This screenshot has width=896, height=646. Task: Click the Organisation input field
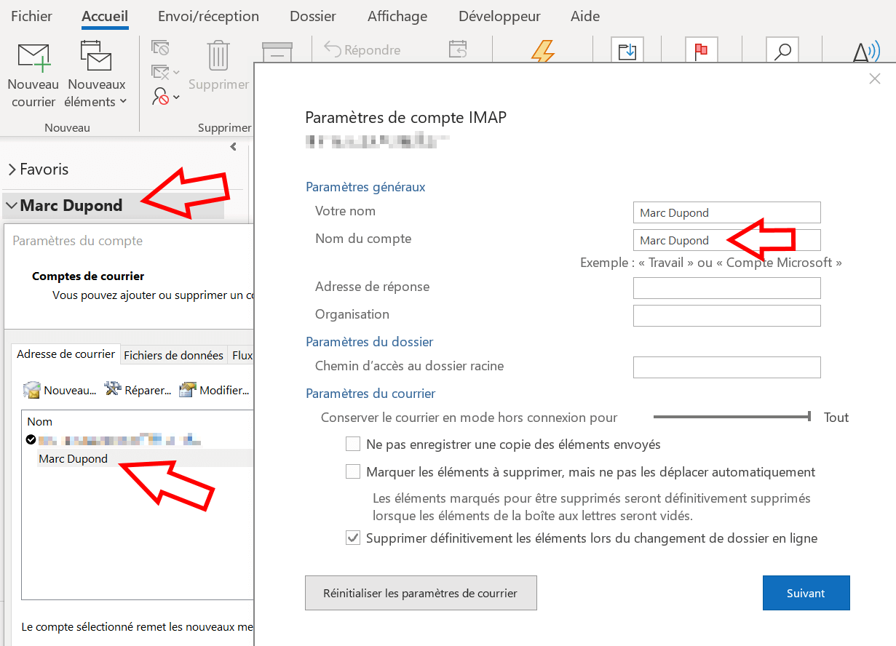click(726, 315)
